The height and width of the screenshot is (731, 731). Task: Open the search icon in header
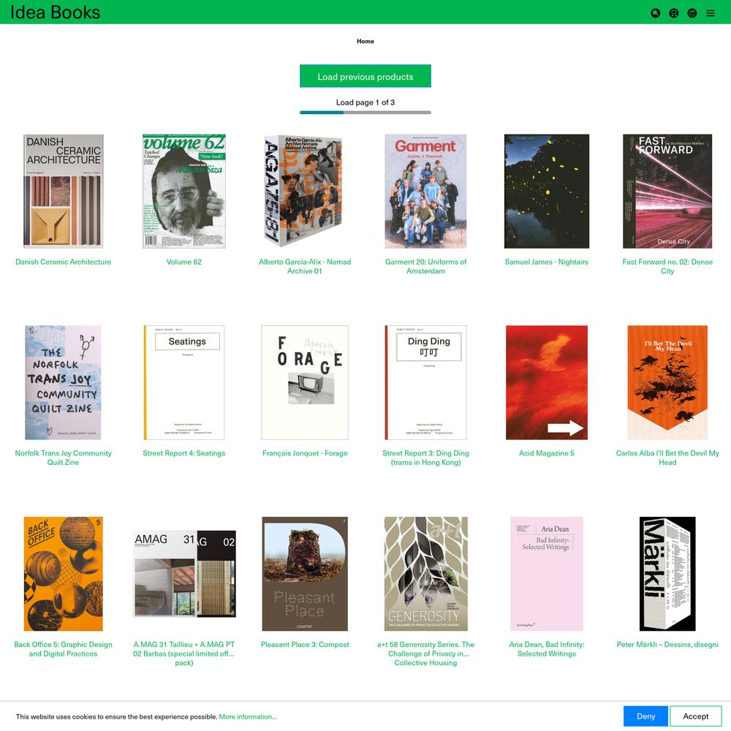click(656, 13)
